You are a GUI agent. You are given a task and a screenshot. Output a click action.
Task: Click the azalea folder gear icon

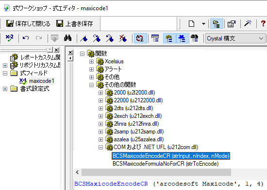click(x=109, y=139)
